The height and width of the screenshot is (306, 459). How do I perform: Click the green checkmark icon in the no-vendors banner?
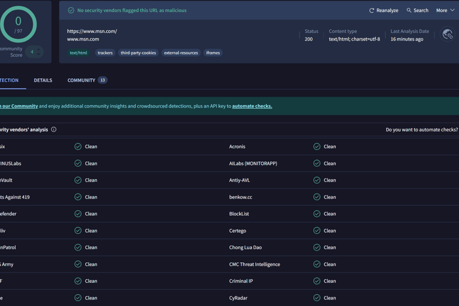pos(71,10)
